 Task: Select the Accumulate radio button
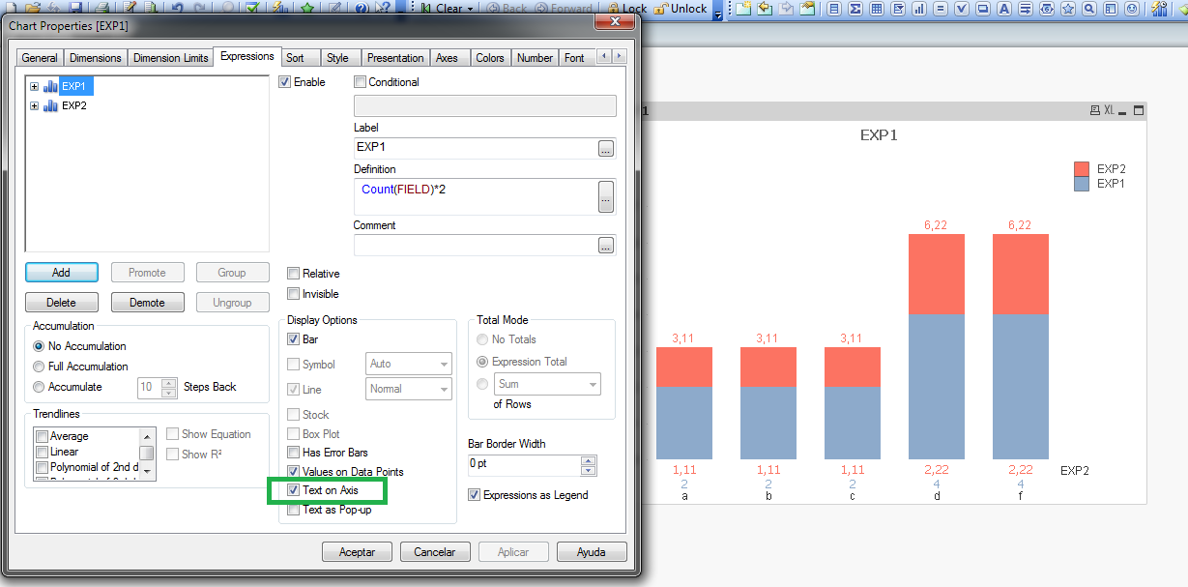tap(39, 387)
